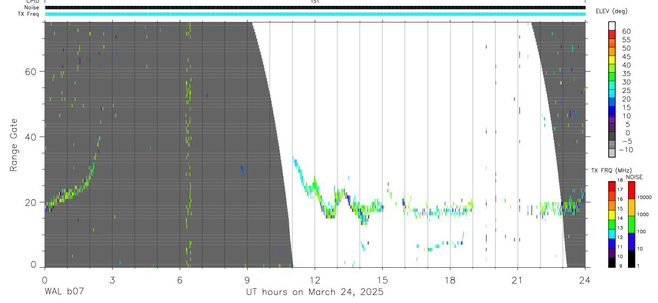
Task: Click the UT hours on March 24, 2025 label
Action: (315, 292)
